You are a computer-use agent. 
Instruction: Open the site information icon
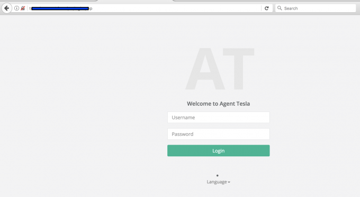click(16, 8)
